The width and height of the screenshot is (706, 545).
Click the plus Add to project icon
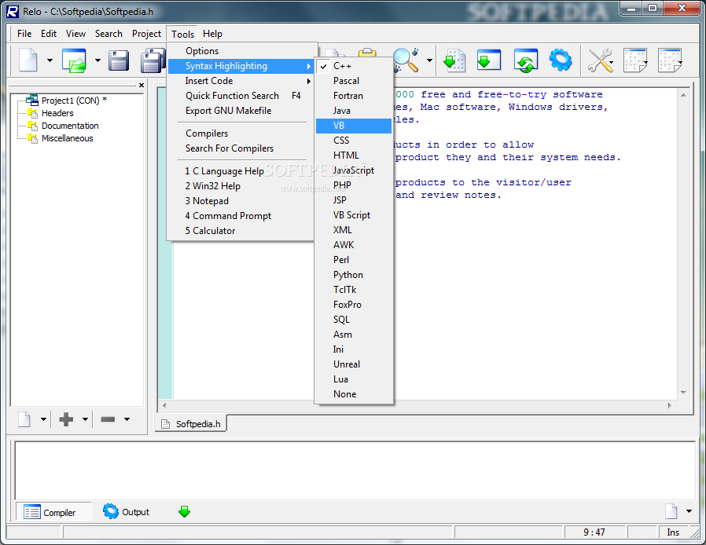point(66,419)
